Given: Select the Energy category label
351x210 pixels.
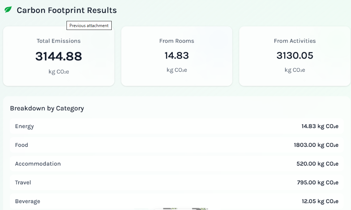Looking at the screenshot, I should pos(25,126).
